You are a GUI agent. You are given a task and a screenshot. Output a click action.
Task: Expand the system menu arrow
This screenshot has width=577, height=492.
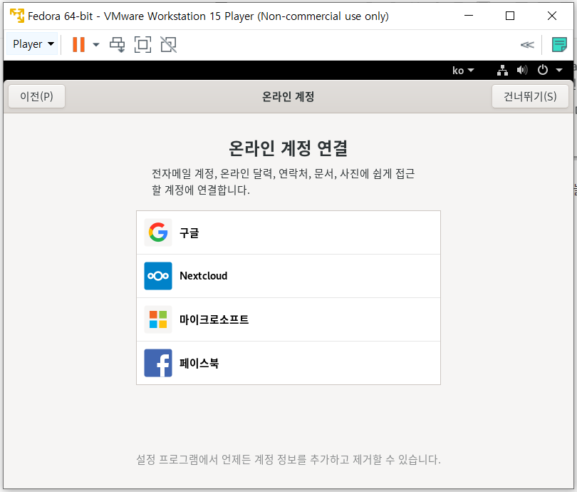pos(559,70)
